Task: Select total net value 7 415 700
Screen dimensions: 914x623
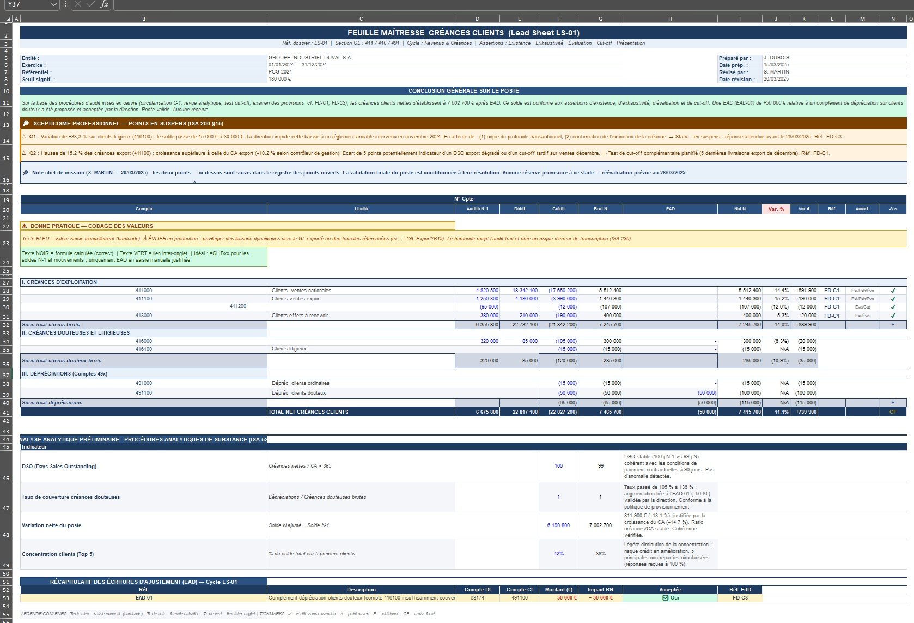Action: 740,412
